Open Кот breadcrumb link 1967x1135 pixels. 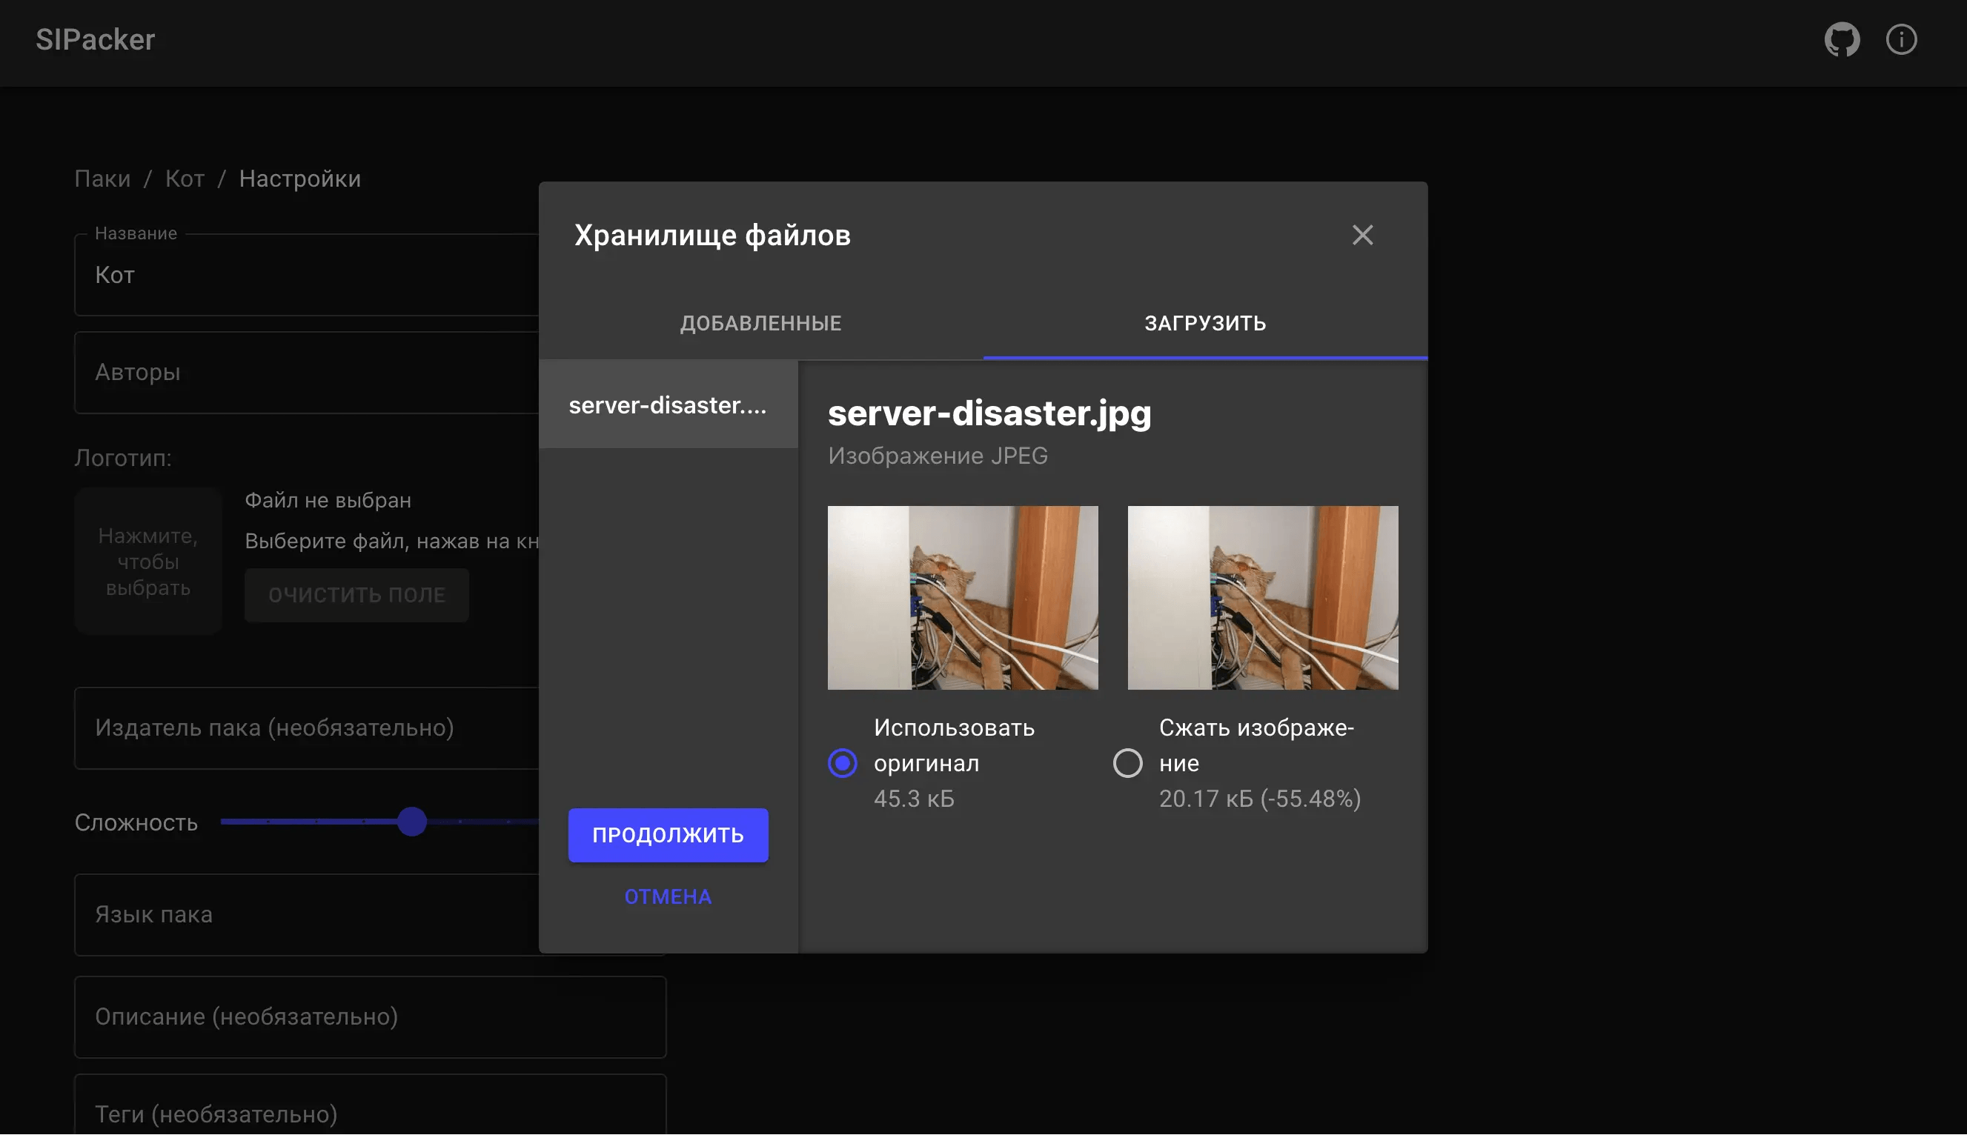click(x=184, y=178)
